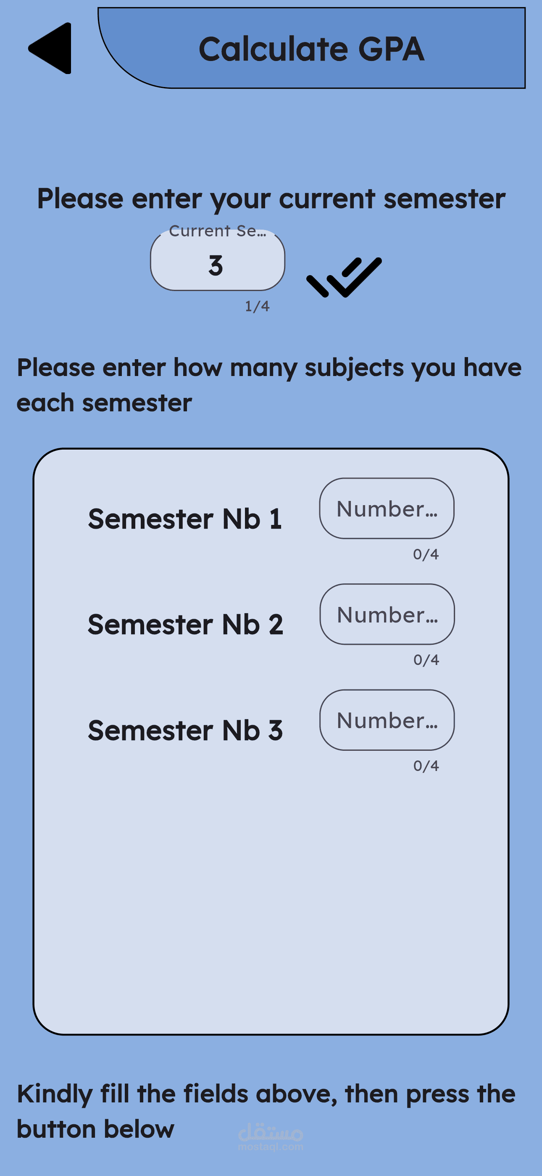Click the Semester Nb 3 label
This screenshot has height=1176, width=542.
click(x=185, y=731)
